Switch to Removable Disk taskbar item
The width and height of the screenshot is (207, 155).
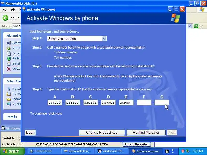[78, 151]
